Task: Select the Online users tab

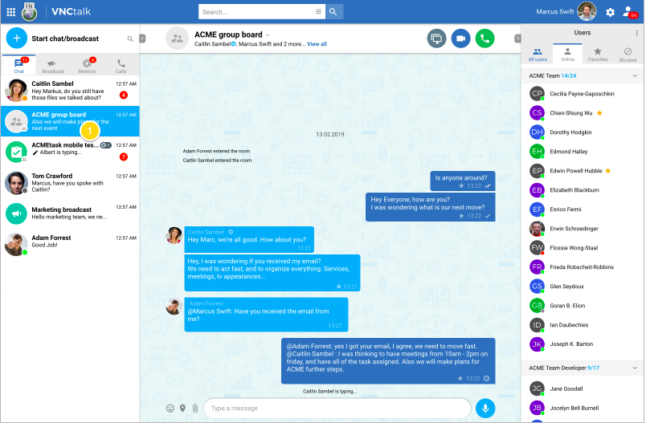Action: (568, 55)
